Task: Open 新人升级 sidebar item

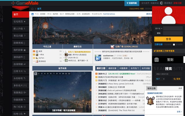Action: [21, 29]
